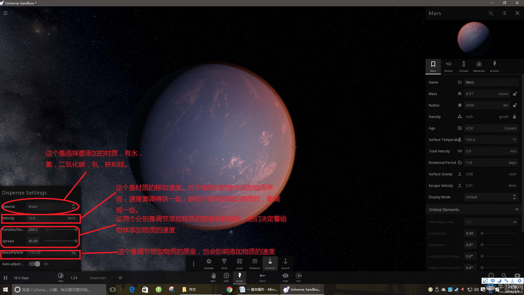The image size is (524, 295).
Task: Change the Mass unit moon
Action: [503, 94]
